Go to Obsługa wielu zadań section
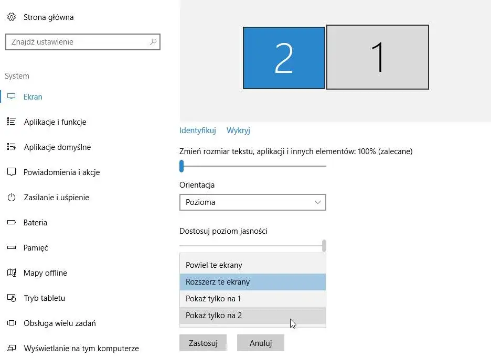Screen dimensions: 491x359 point(59,323)
